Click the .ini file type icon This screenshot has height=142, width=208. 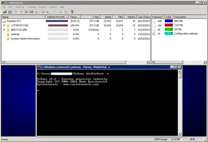(154, 34)
